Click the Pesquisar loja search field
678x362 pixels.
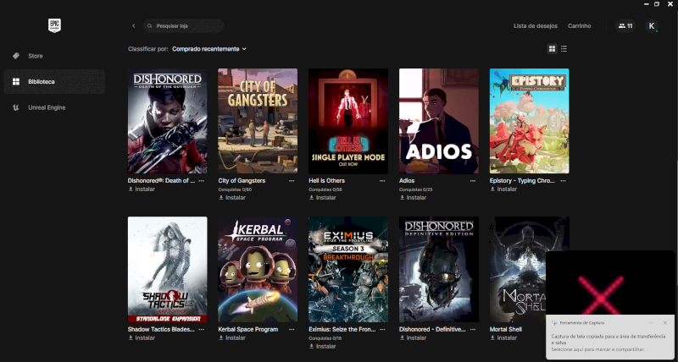pyautogui.click(x=182, y=26)
